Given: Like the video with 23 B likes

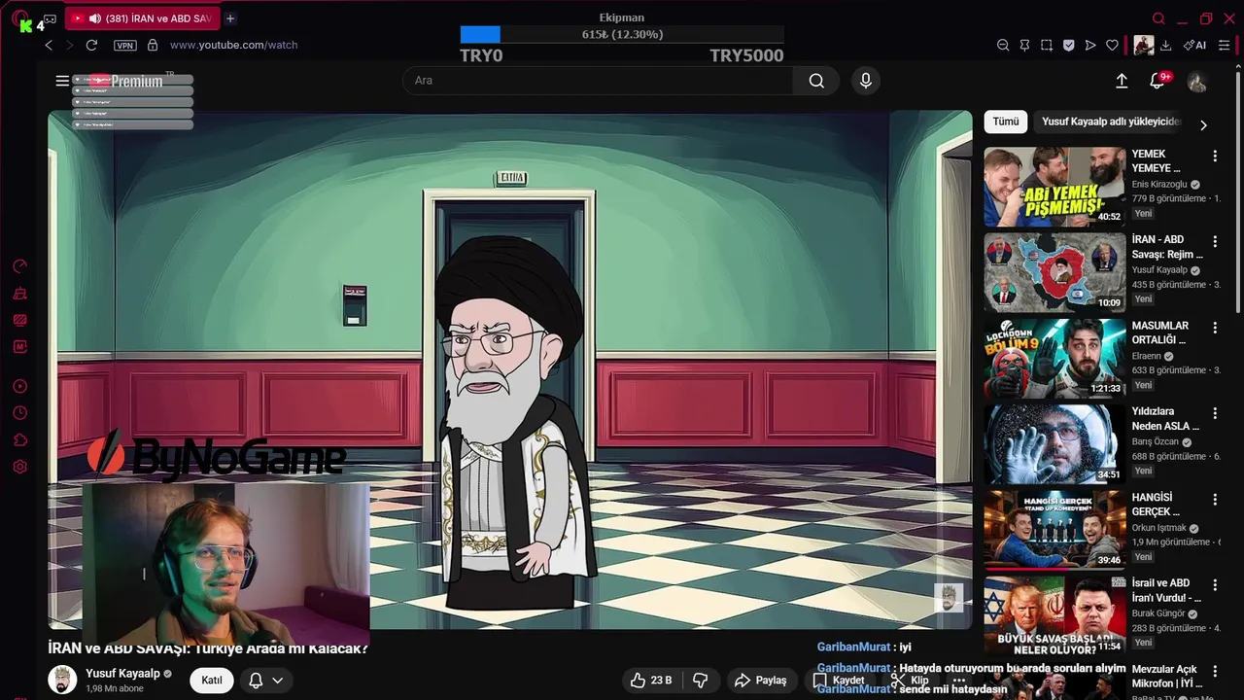Looking at the screenshot, I should point(650,681).
